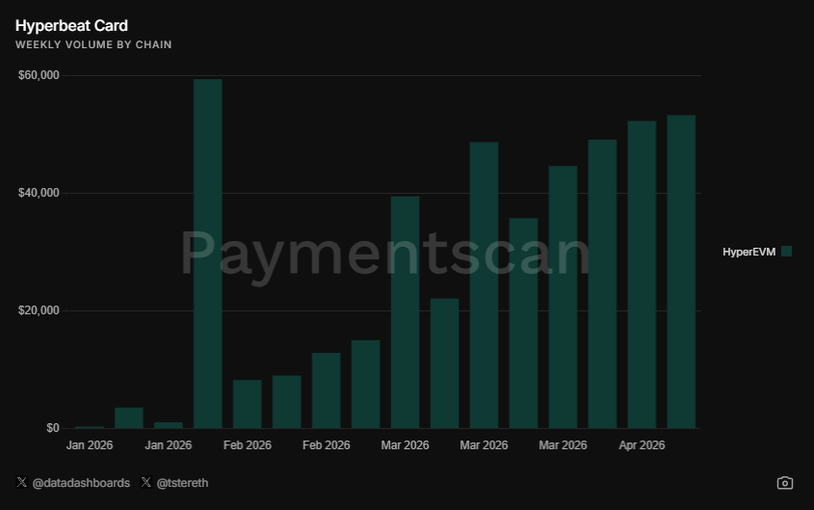The width and height of the screenshot is (814, 510).
Task: Click the $0 axis label
Action: coord(52,428)
